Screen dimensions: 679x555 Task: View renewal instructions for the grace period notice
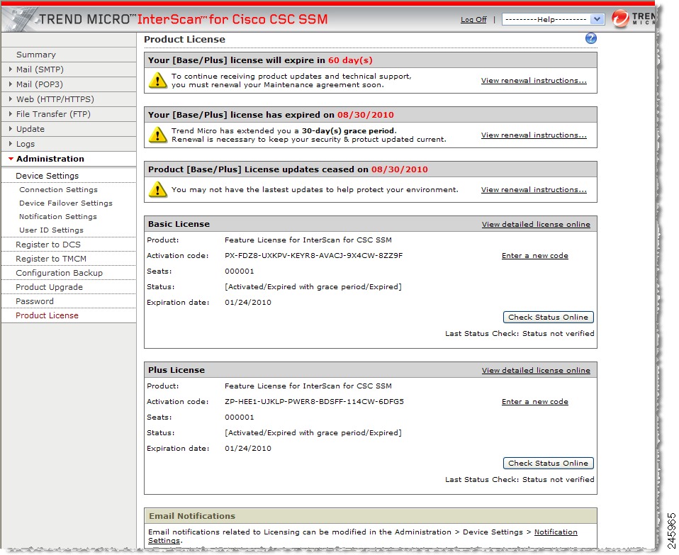coord(534,135)
